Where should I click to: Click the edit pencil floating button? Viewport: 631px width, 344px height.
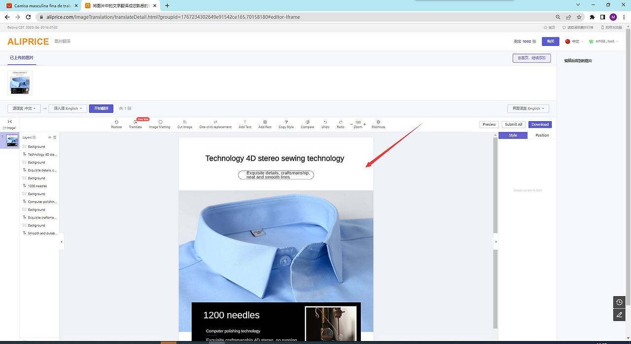[x=620, y=314]
